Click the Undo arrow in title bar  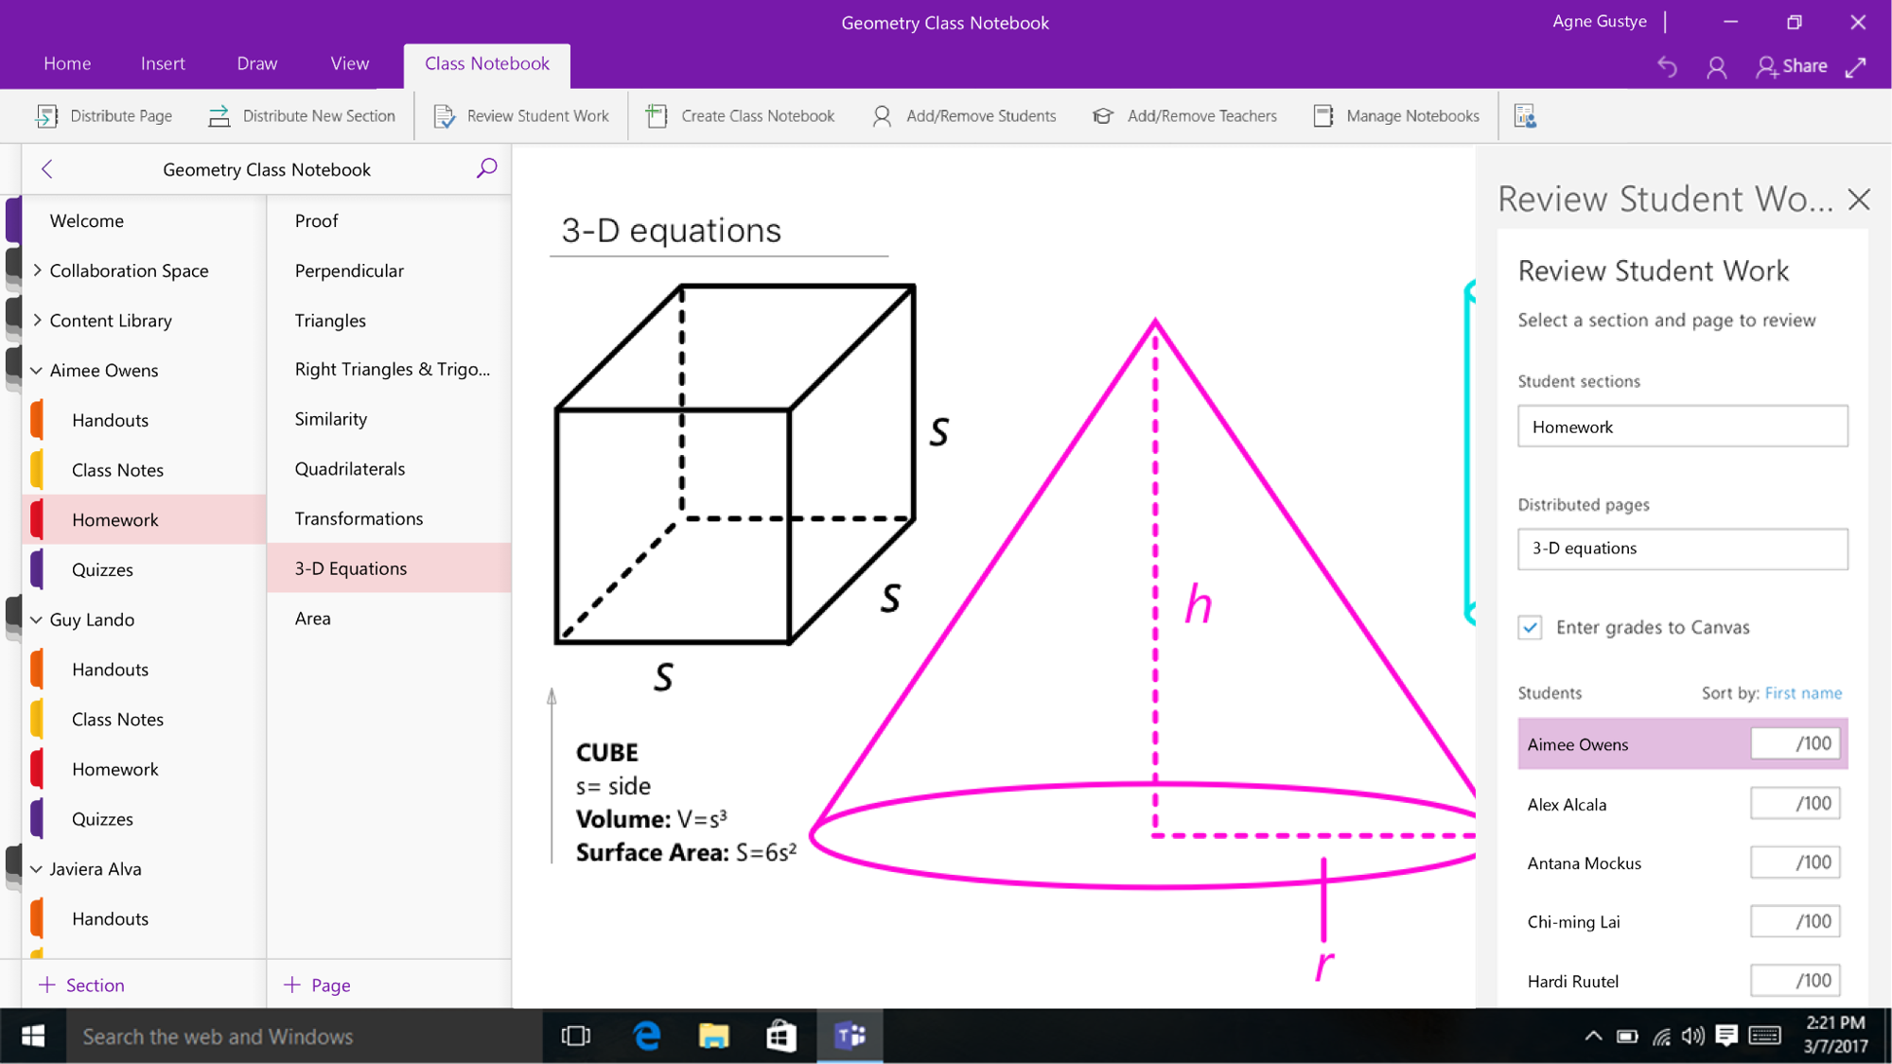(x=1667, y=66)
